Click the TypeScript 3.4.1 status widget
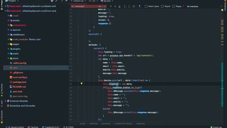This screenshot has height=128, width=227. (51, 127)
